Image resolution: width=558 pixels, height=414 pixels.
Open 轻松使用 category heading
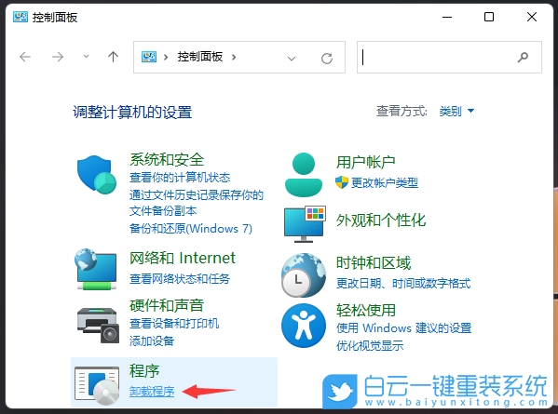pos(365,310)
